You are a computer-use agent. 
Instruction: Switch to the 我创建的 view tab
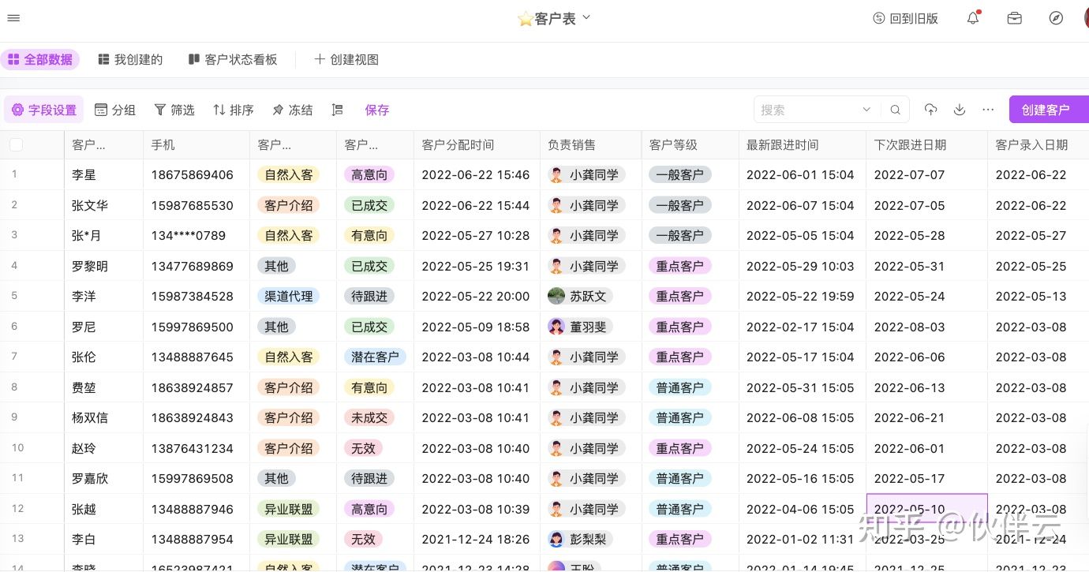(130, 59)
